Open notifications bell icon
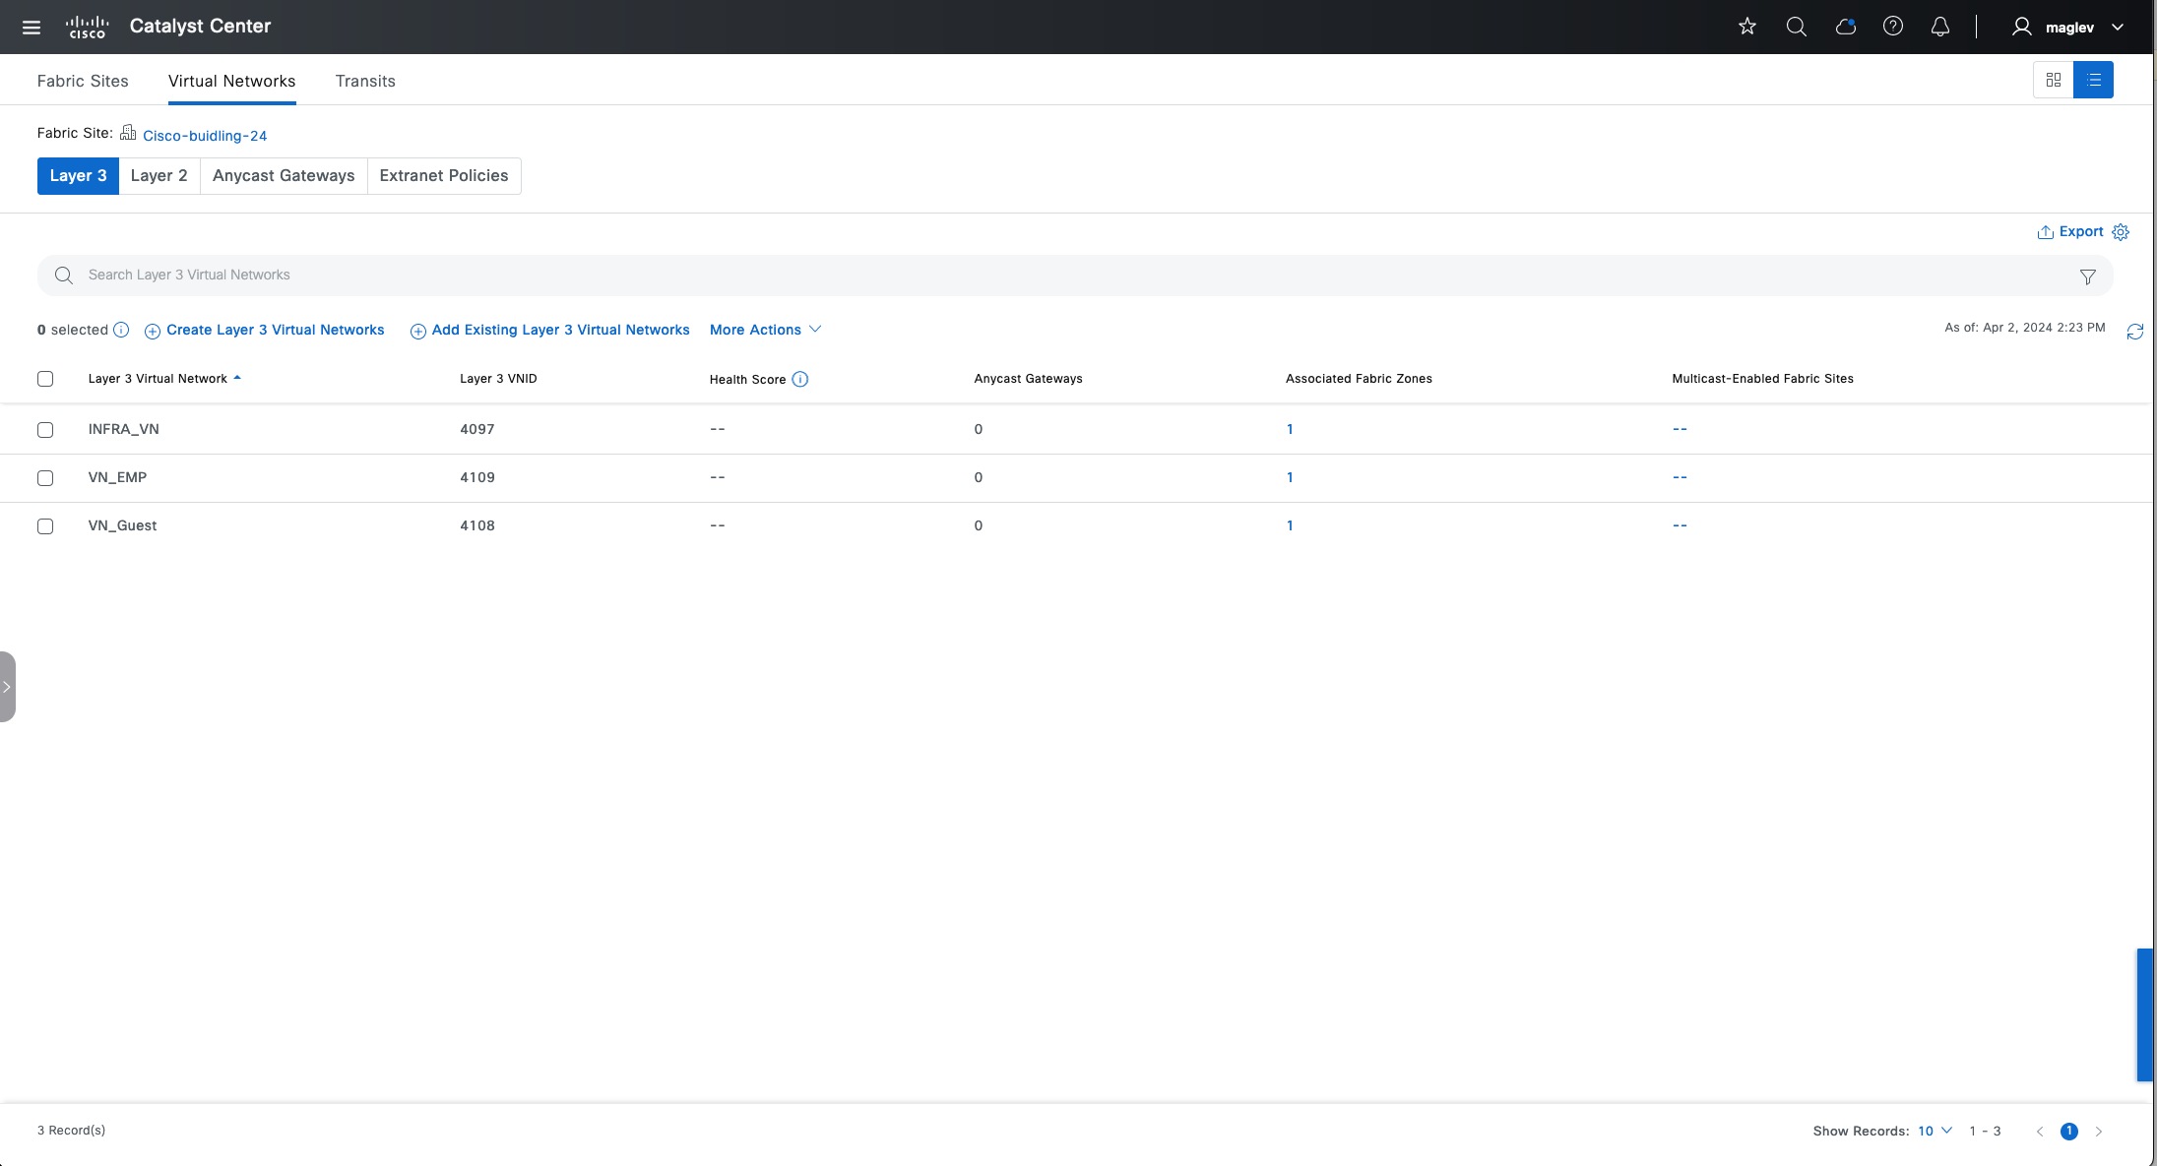Screen dimensions: 2157x1166 (x=1939, y=27)
